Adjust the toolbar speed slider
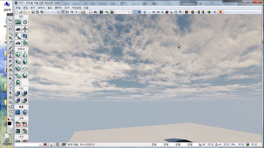The height and width of the screenshot is (148, 264). tap(123, 12)
